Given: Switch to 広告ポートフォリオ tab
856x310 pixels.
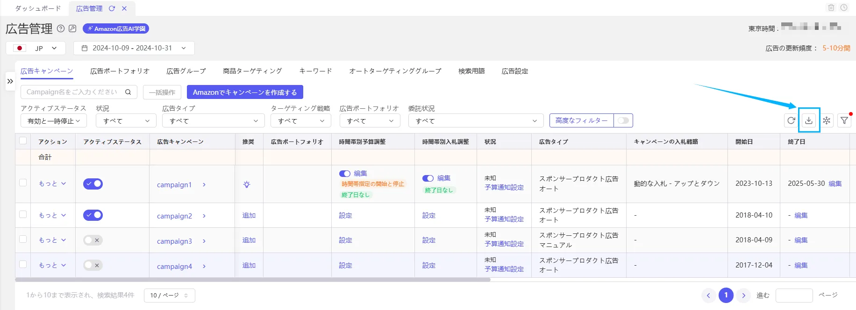Looking at the screenshot, I should coord(120,71).
